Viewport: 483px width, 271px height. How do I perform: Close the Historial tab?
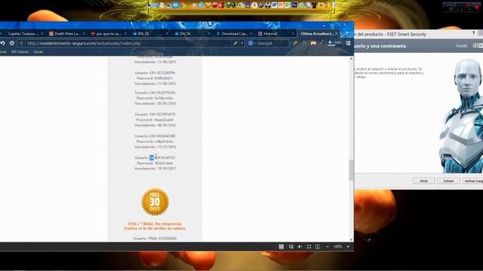click(x=293, y=33)
